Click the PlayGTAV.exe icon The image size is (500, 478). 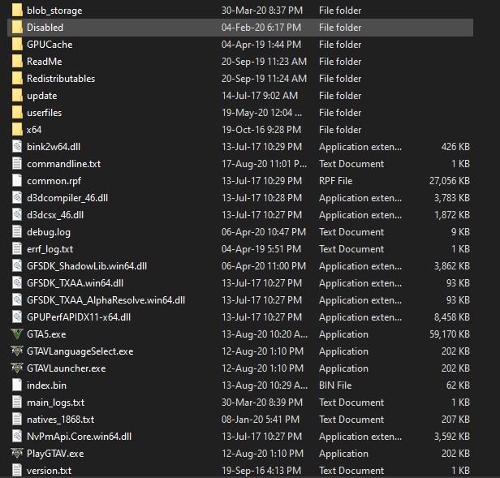pyautogui.click(x=17, y=454)
